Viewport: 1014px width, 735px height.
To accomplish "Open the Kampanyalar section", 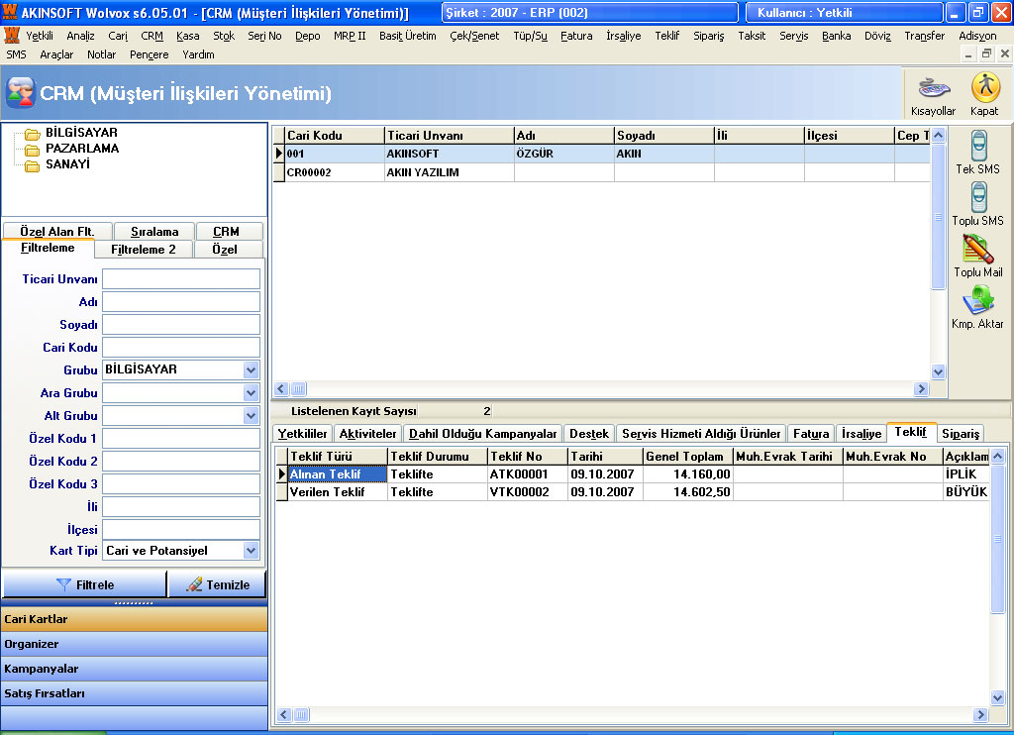I will click(x=135, y=669).
